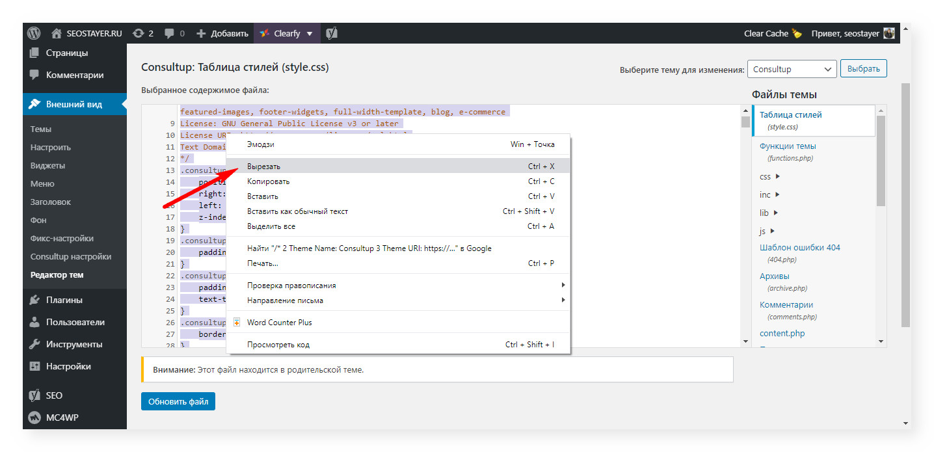The width and height of the screenshot is (934, 452).
Task: Expand the css folder
Action: point(769,177)
